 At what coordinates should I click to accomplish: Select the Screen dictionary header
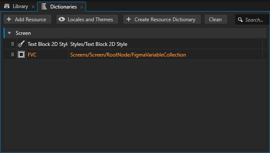click(x=135, y=33)
